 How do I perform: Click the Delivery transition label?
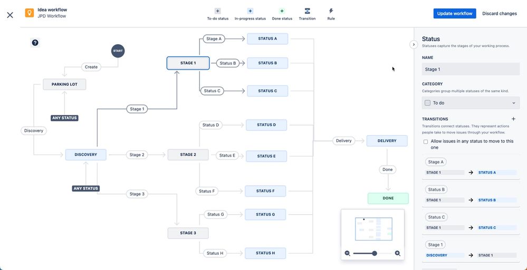(x=344, y=141)
